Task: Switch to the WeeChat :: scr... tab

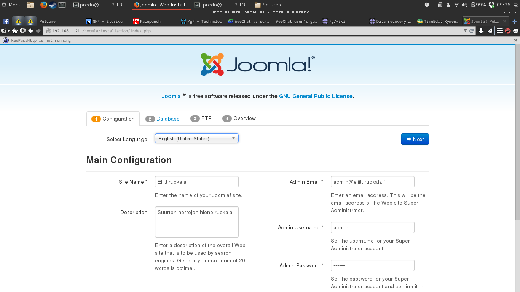Action: (x=249, y=21)
